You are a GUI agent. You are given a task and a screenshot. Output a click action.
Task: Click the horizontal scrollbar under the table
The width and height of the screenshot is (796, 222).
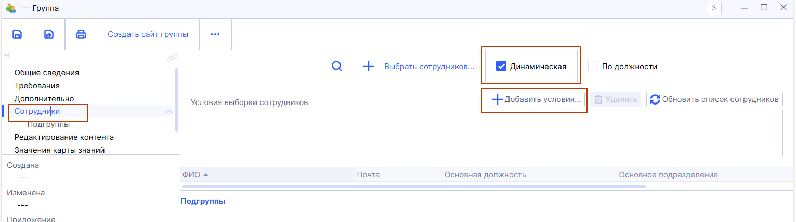(x=414, y=186)
